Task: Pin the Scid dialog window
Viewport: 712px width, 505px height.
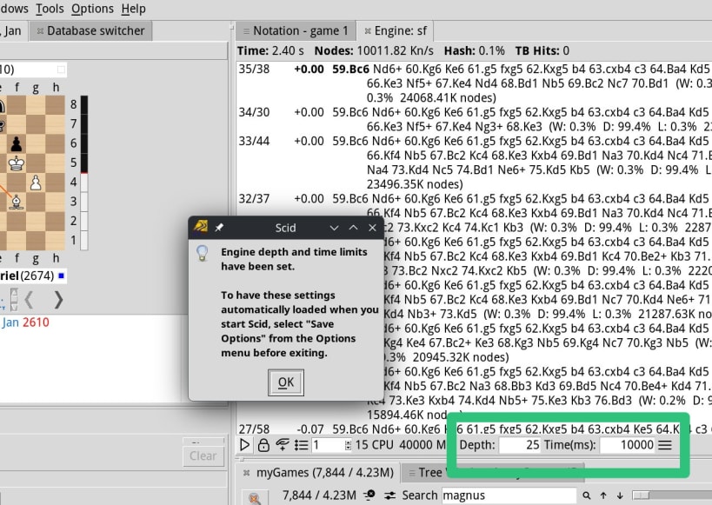Action: 219,228
